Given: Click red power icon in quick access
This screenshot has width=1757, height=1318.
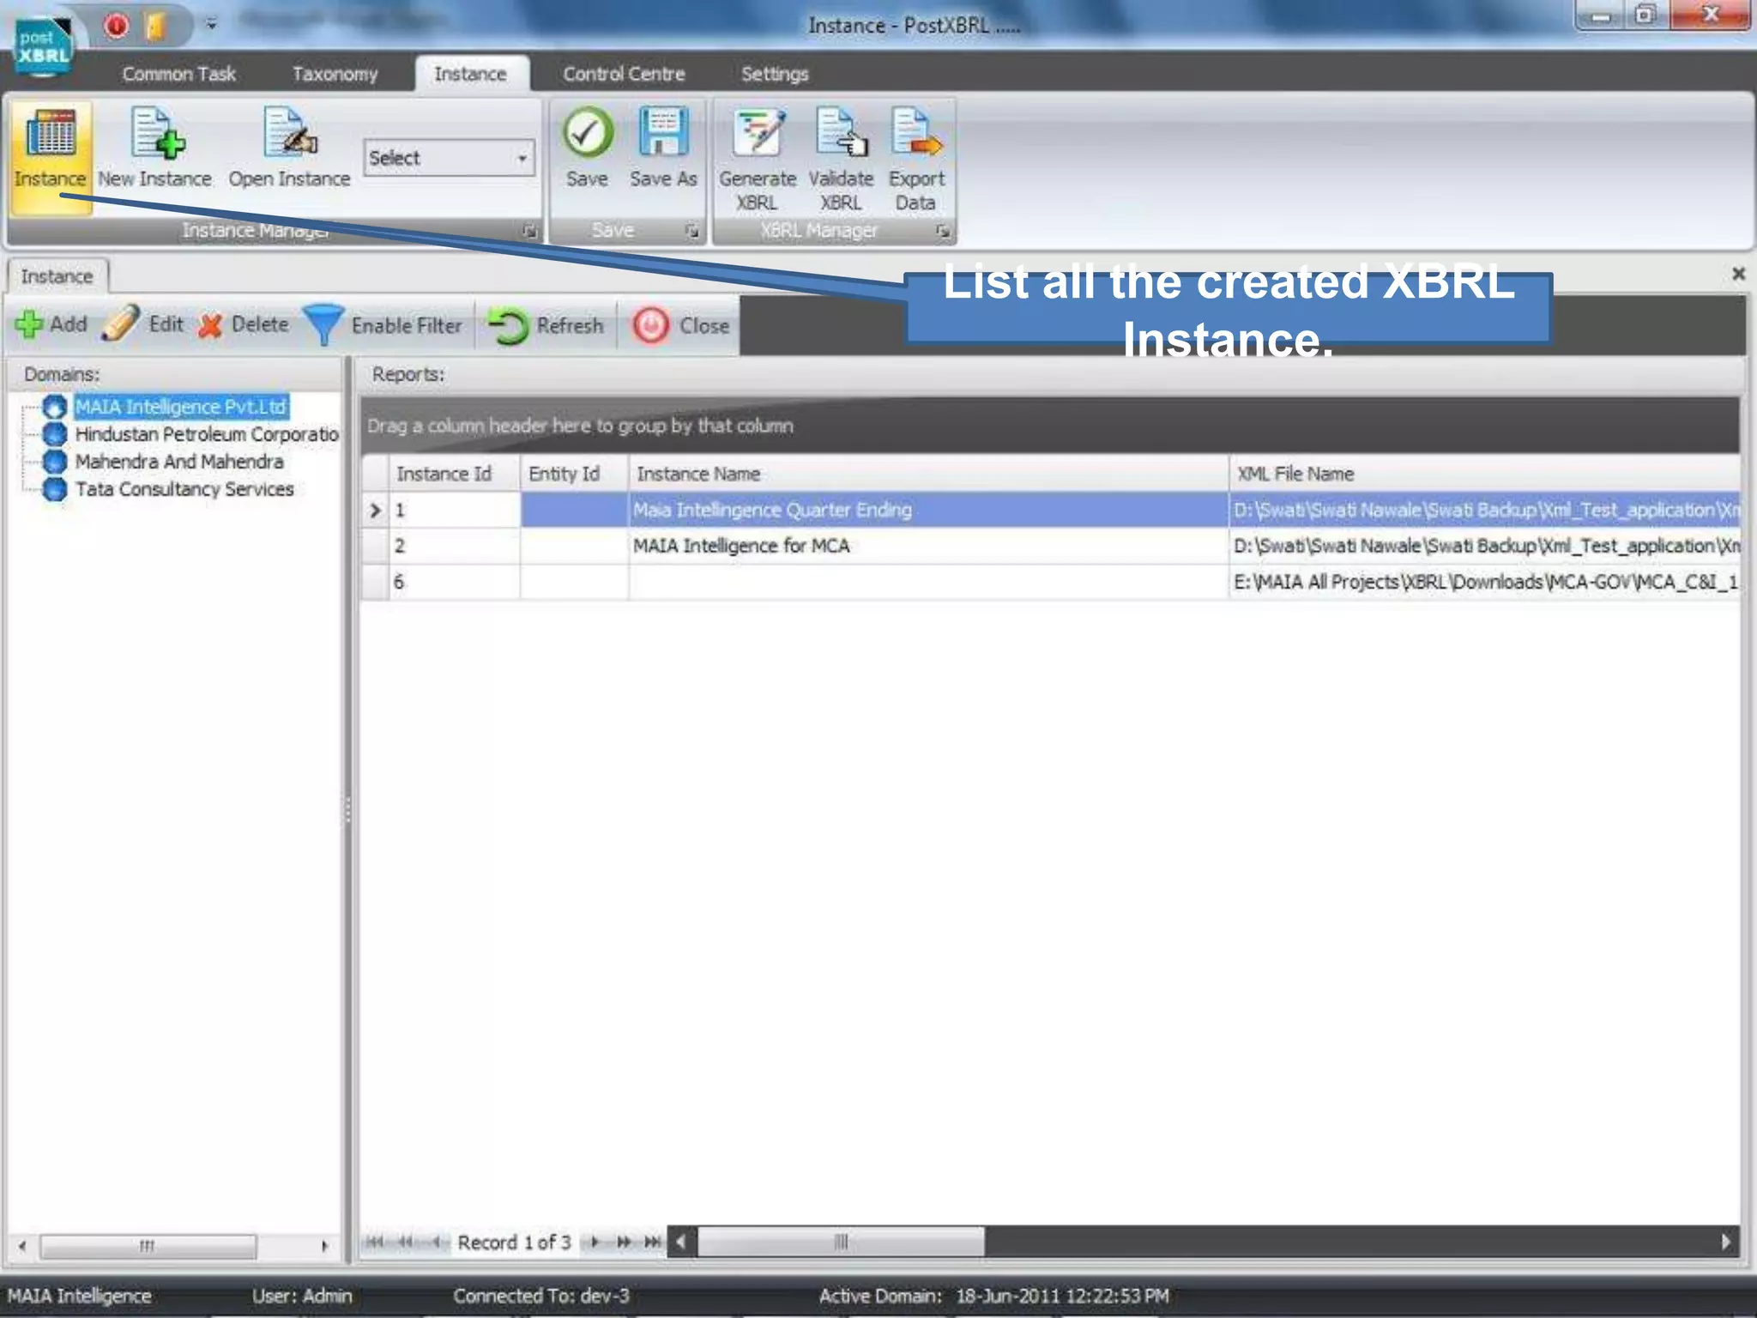Looking at the screenshot, I should click(117, 26).
